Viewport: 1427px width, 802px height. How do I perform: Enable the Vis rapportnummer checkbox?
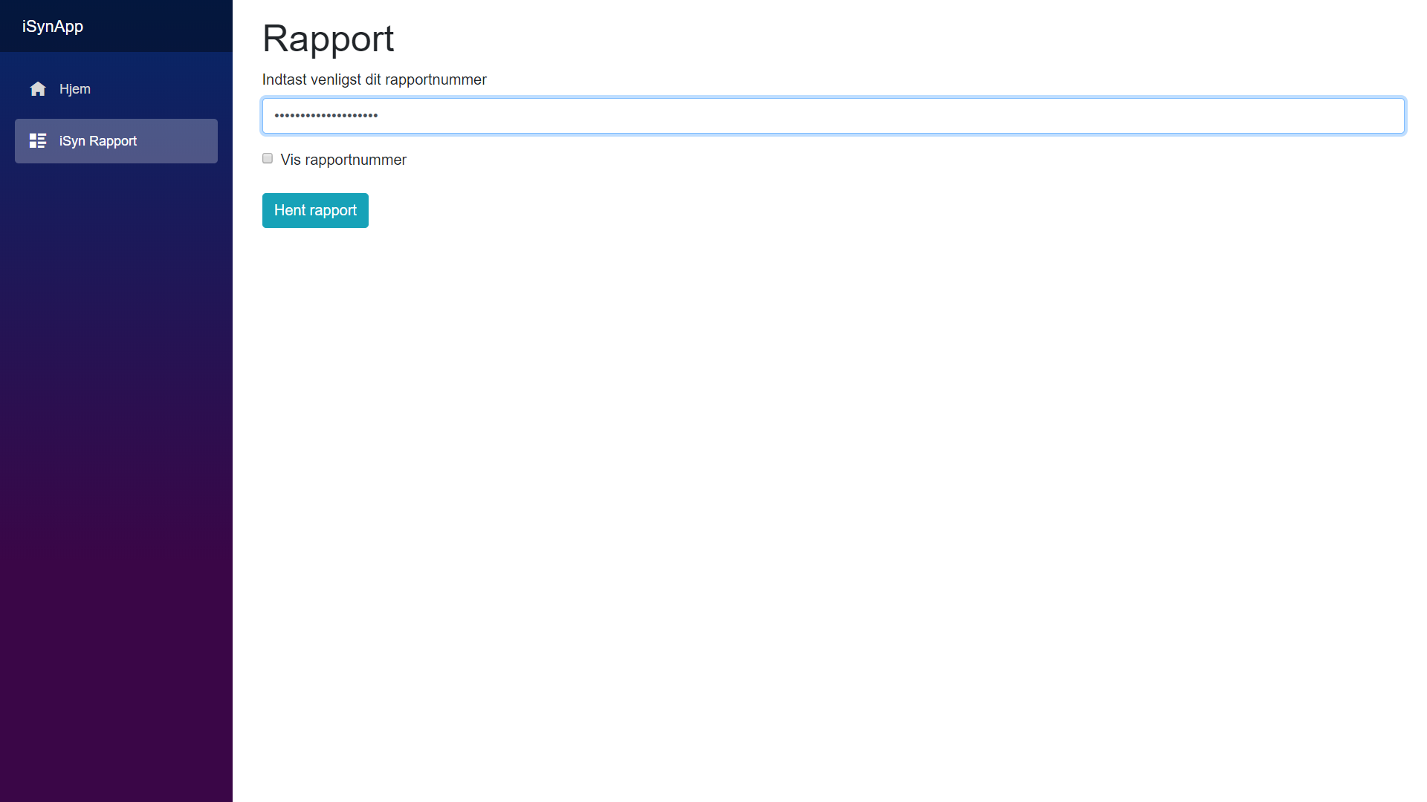coord(268,159)
